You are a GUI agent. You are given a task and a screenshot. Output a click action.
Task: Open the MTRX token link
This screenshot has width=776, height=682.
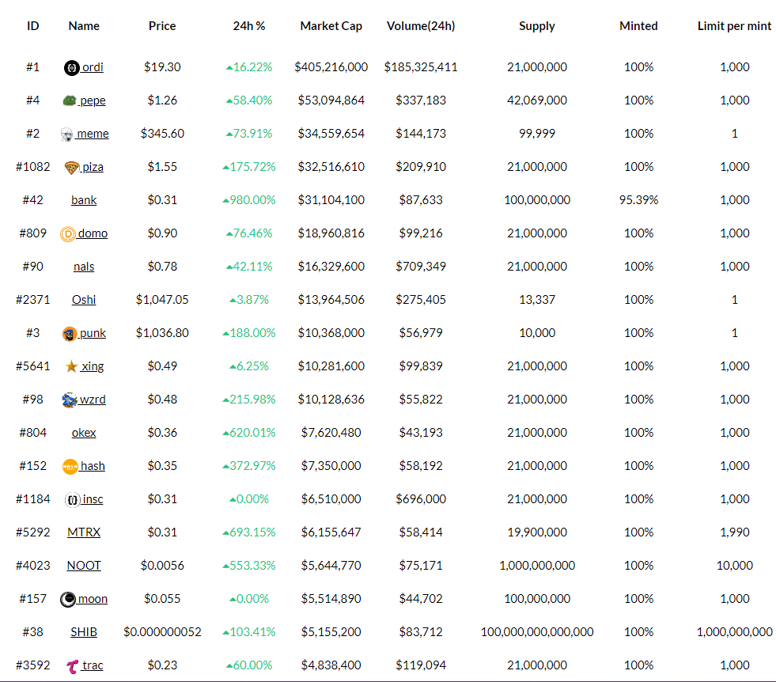coord(84,532)
